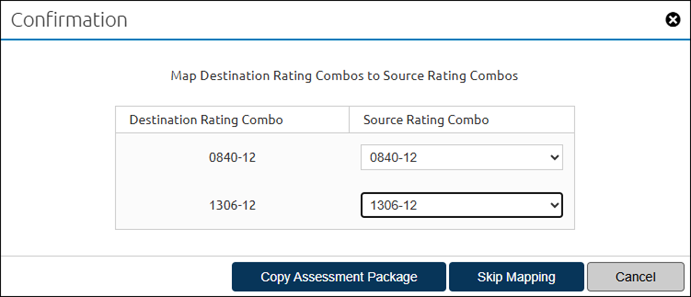Click the Copy Assessment Package button
Viewport: 691px width, 297px height.
(x=339, y=277)
